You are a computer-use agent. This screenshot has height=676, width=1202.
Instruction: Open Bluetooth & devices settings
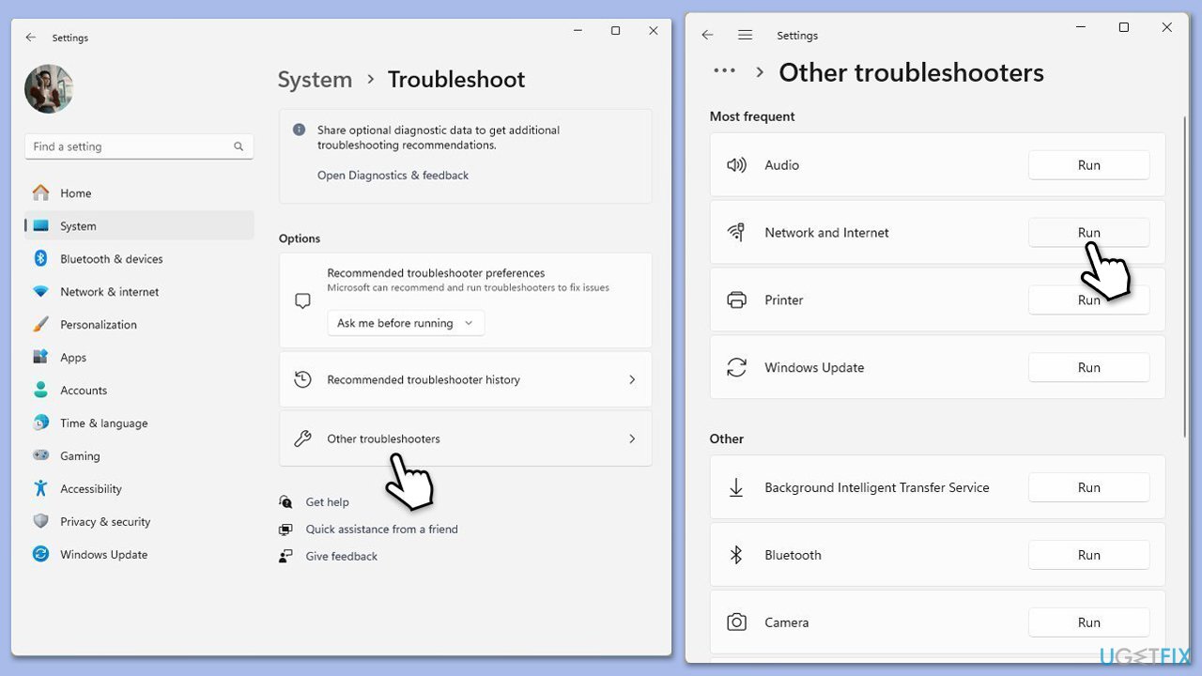[x=111, y=259]
